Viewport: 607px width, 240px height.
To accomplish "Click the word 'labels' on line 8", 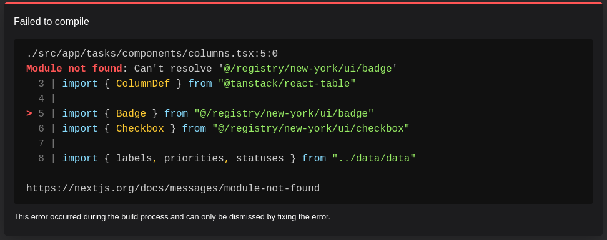I will click(134, 158).
